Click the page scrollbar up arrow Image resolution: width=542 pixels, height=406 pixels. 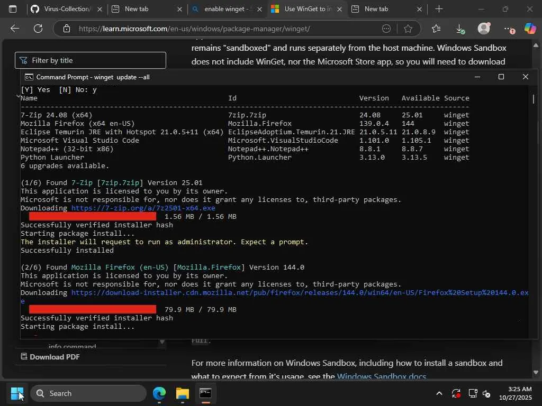point(536,45)
